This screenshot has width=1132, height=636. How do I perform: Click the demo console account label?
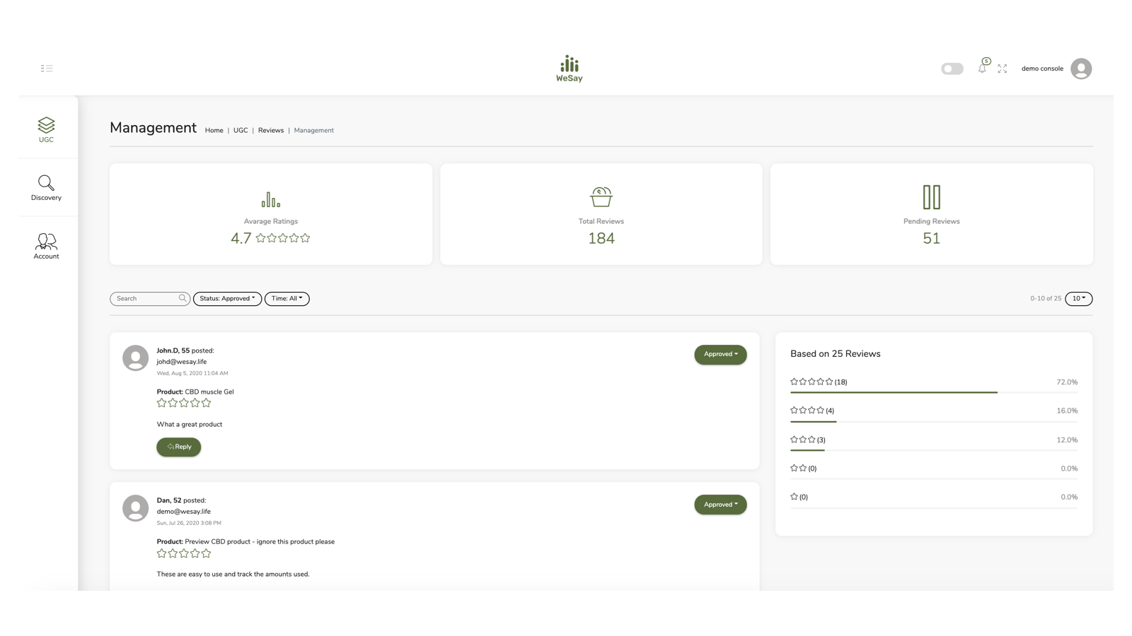(x=1041, y=69)
